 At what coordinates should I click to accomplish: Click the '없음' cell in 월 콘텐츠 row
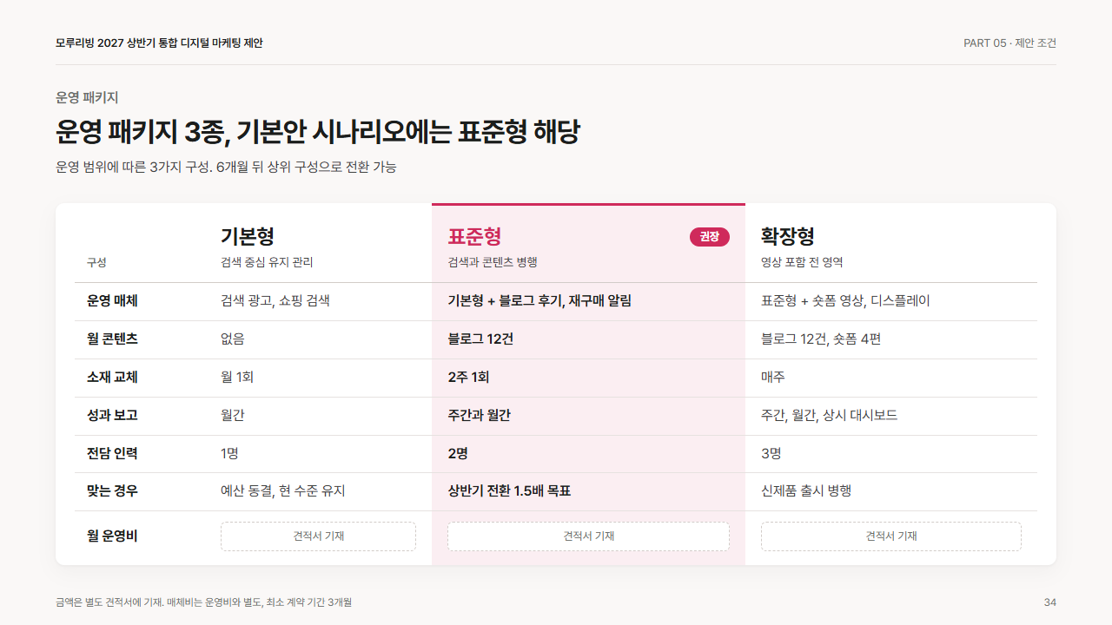(233, 339)
